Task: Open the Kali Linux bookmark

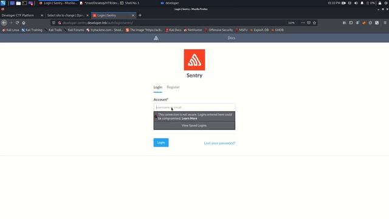Action: 11,30
